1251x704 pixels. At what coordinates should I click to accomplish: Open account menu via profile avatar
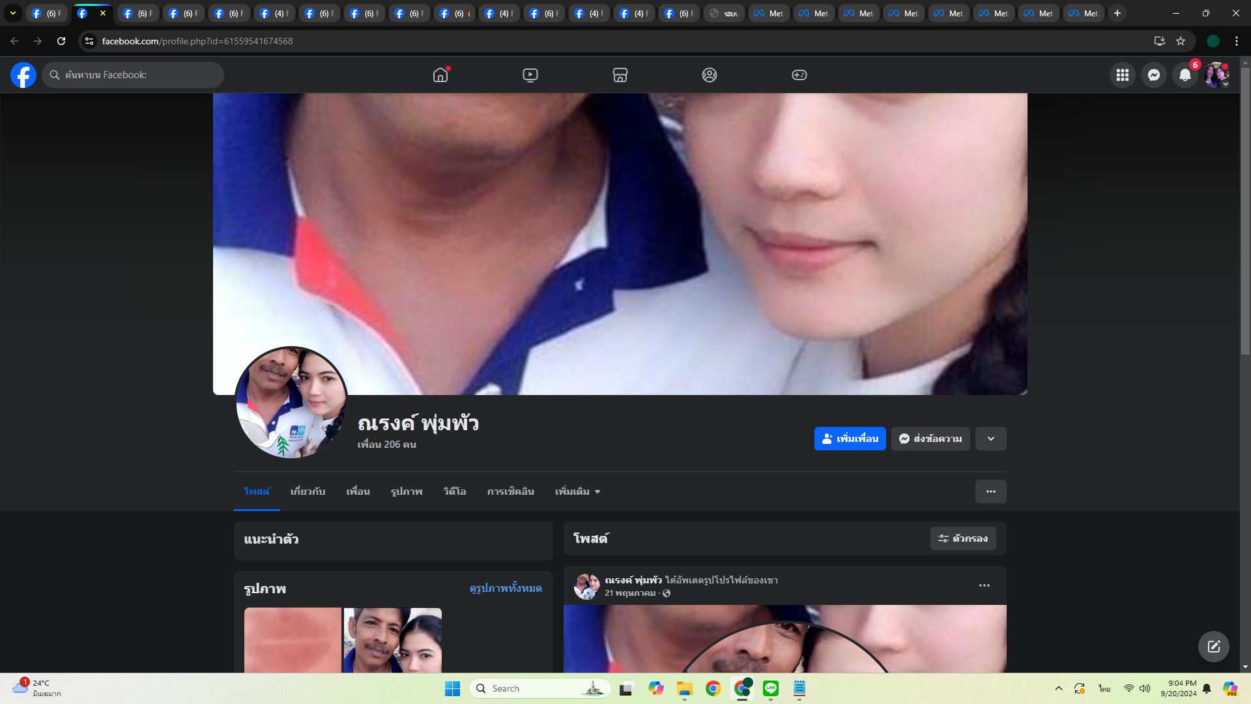1216,75
